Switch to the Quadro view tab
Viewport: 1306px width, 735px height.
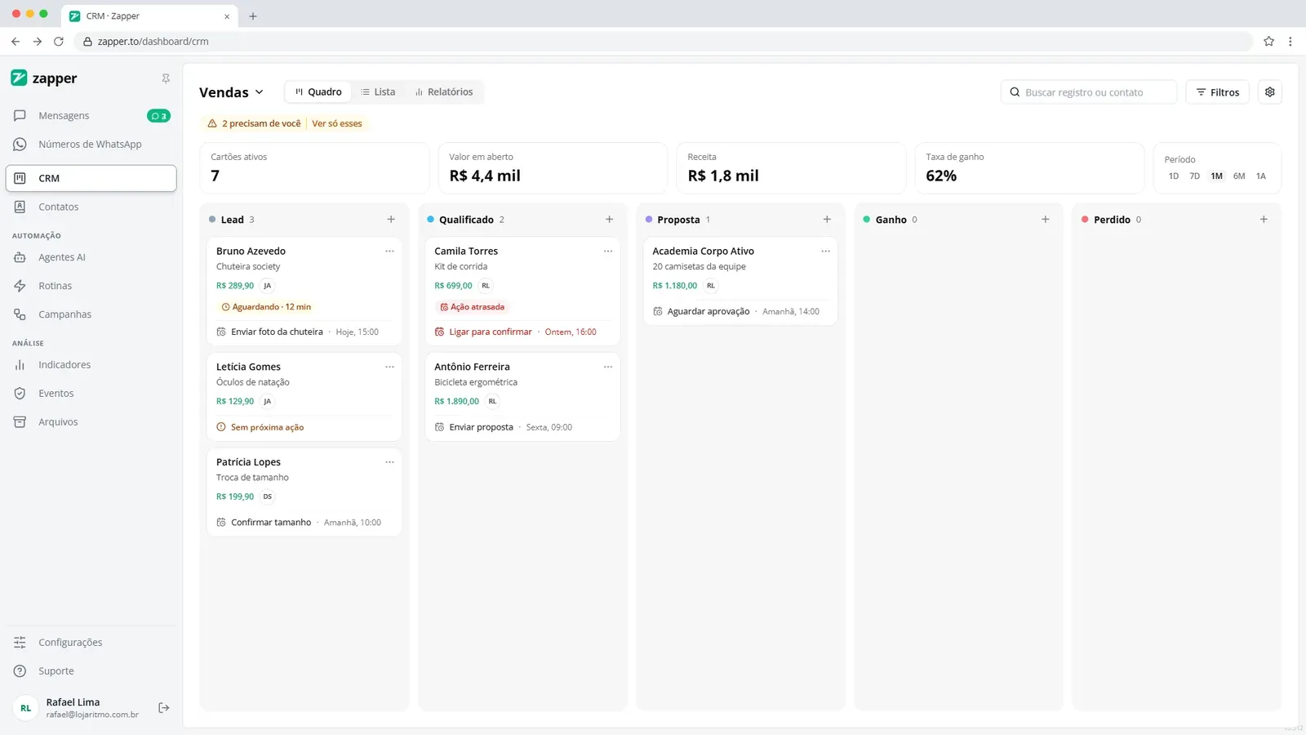[x=318, y=92]
